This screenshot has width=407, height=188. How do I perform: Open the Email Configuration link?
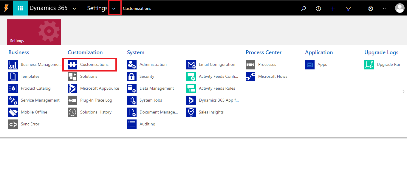(x=217, y=64)
